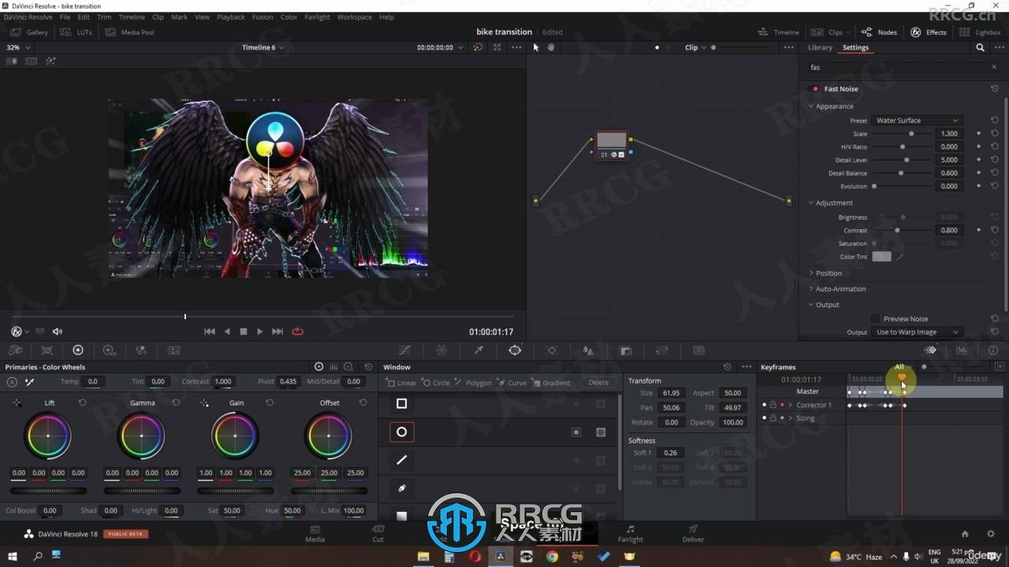This screenshot has width=1009, height=567.
Task: Open the Timeline 6 dropdown
Action: (262, 47)
